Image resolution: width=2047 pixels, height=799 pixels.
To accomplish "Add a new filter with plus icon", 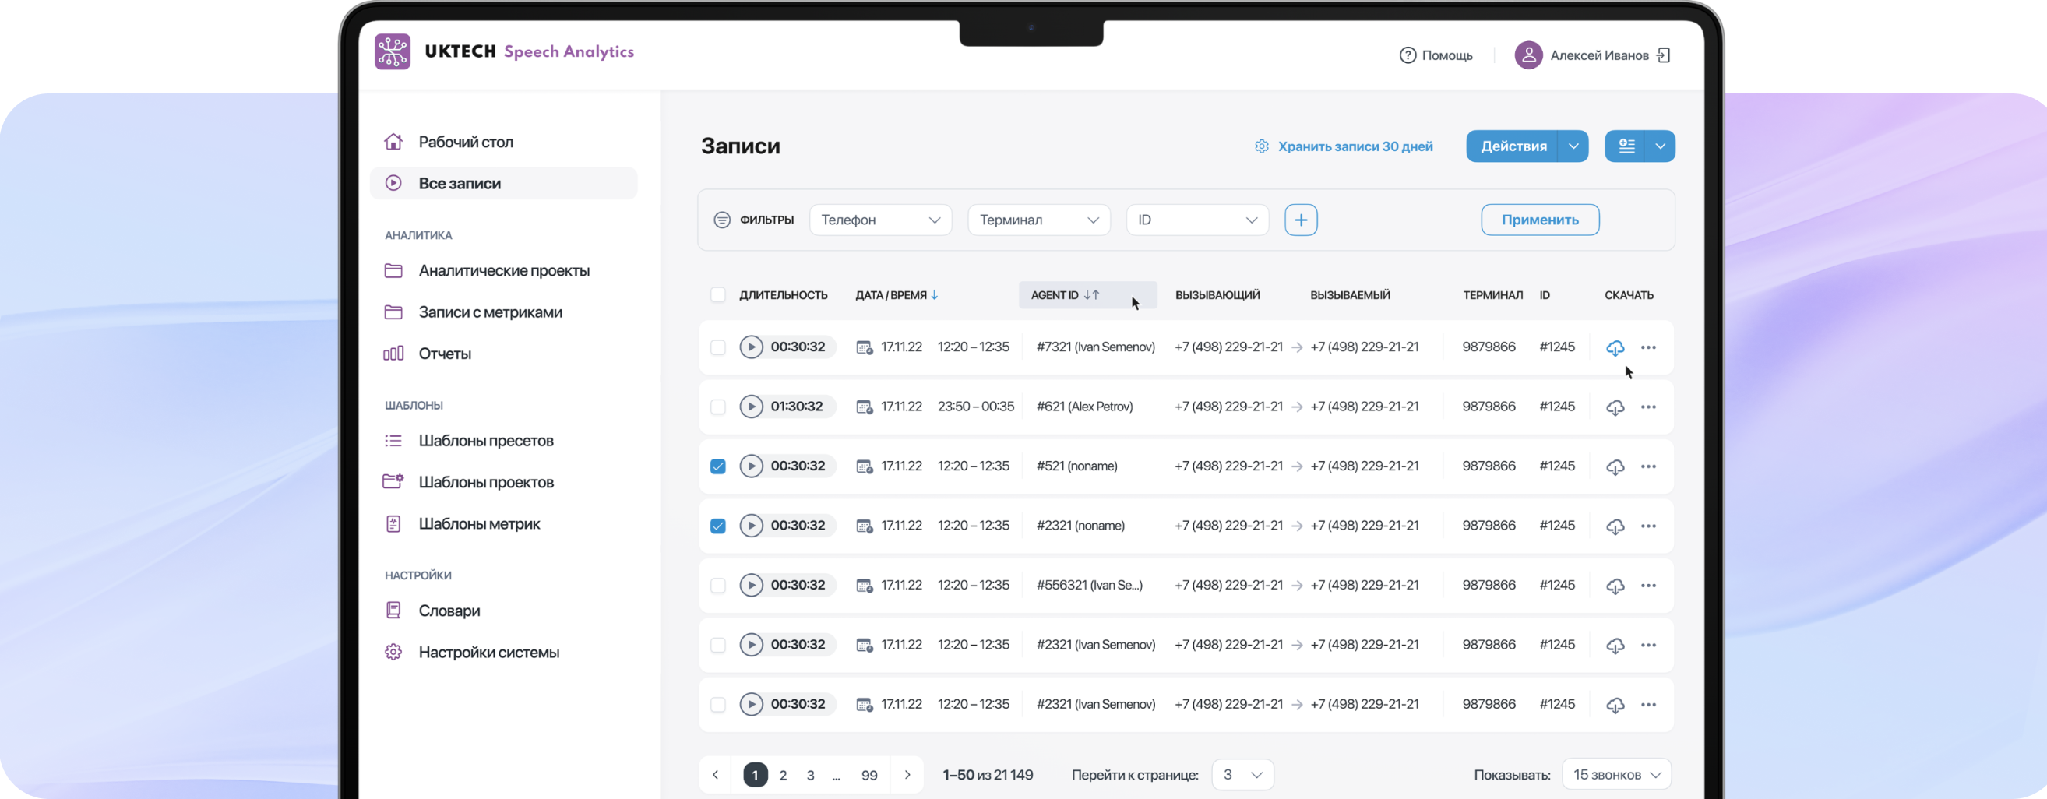I will (1300, 220).
